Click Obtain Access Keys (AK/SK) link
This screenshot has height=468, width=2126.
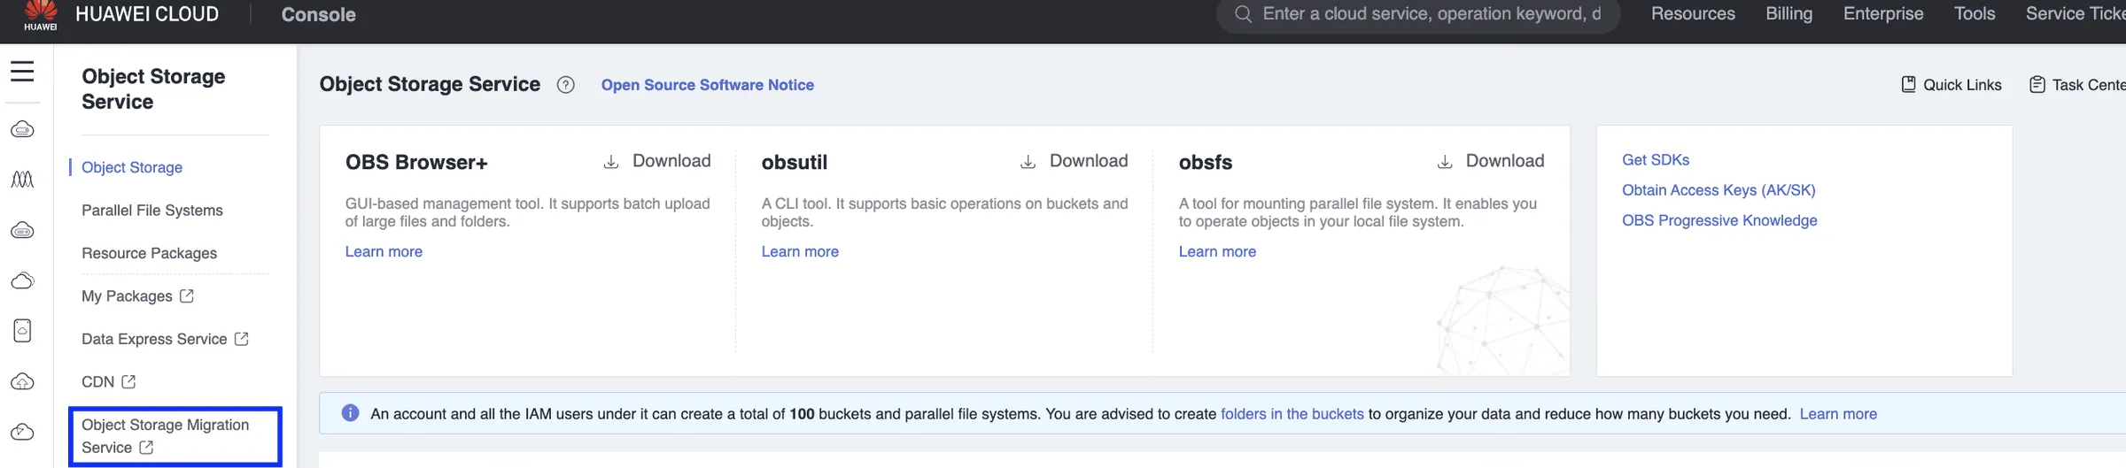pos(1719,190)
